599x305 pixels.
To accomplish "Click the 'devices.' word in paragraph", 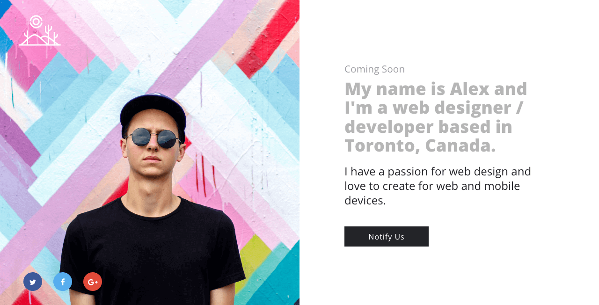I will click(365, 201).
